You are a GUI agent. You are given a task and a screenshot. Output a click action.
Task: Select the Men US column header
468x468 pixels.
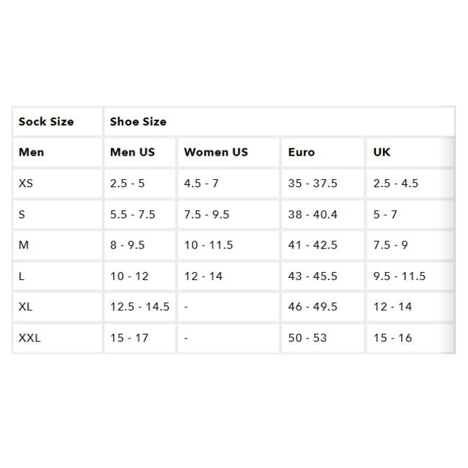(132, 153)
